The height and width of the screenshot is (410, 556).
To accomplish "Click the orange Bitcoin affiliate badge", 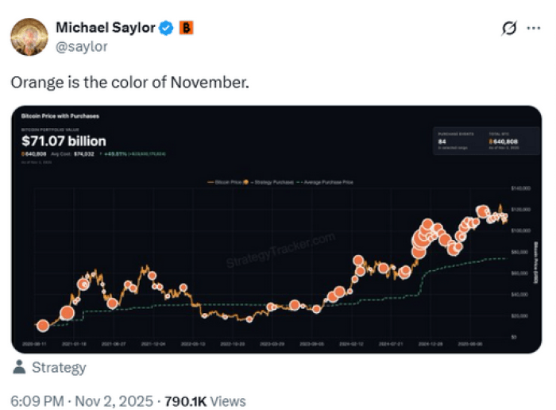I will [187, 29].
